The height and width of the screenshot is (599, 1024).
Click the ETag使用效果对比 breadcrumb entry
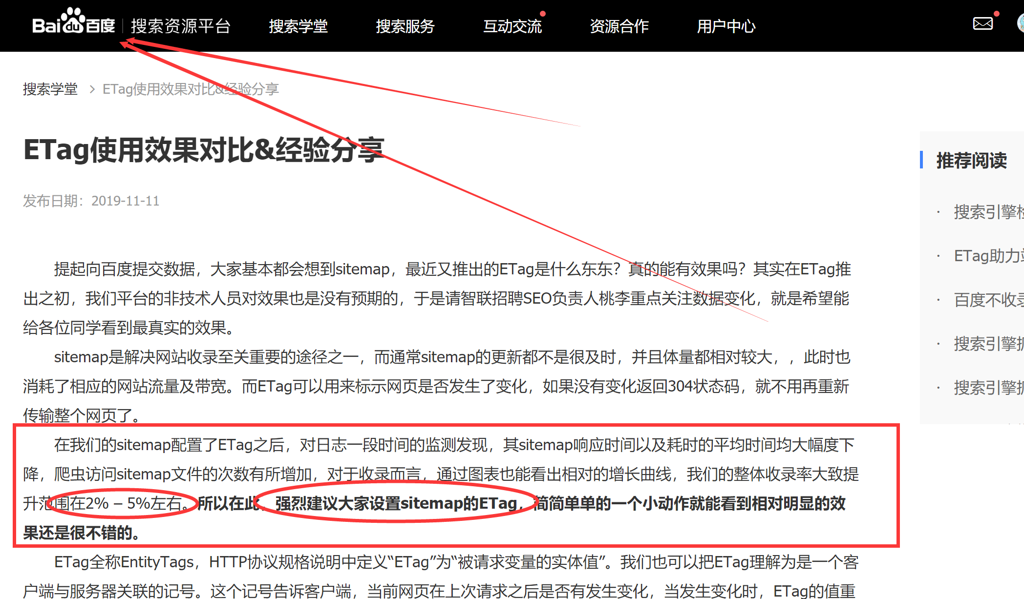[191, 89]
